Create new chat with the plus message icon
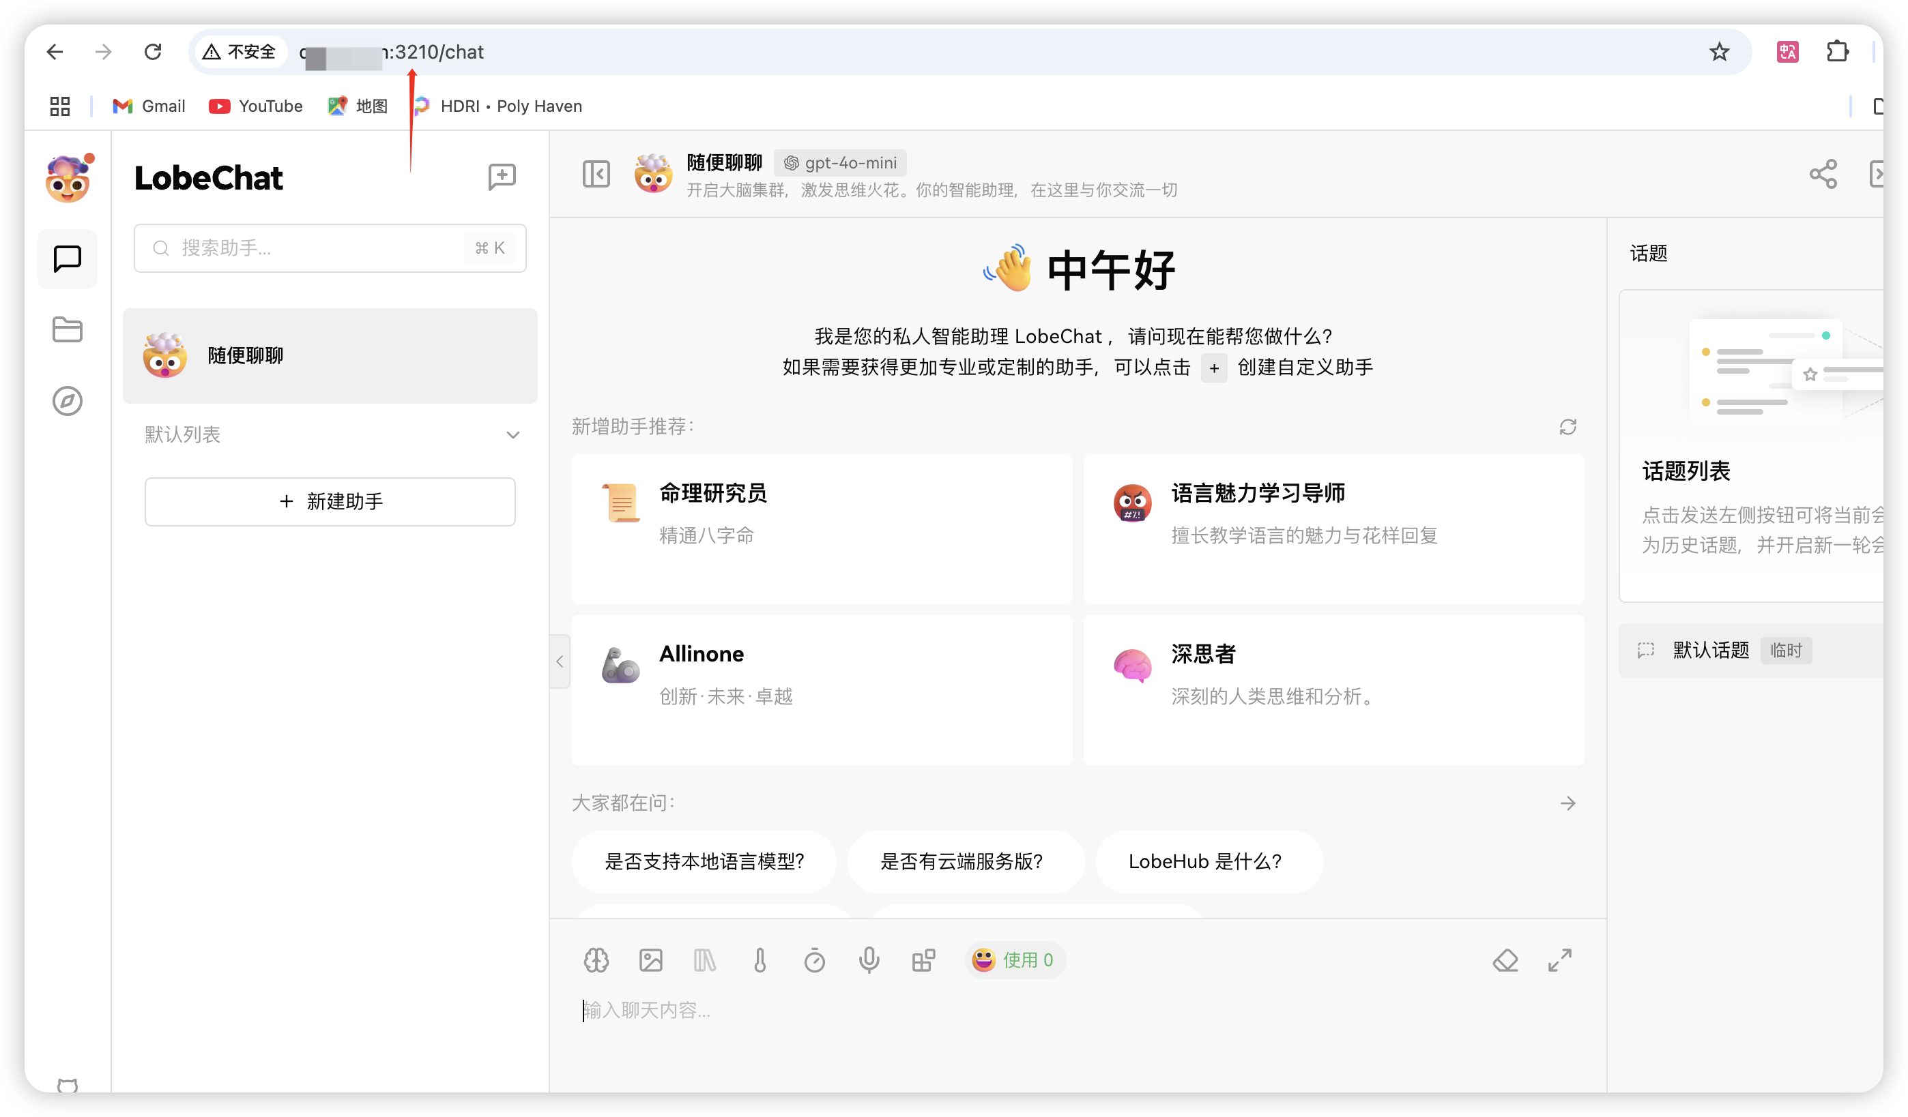Image resolution: width=1908 pixels, height=1117 pixels. click(x=502, y=177)
